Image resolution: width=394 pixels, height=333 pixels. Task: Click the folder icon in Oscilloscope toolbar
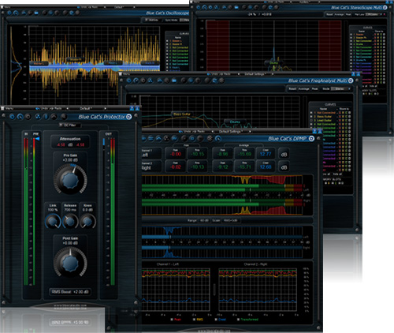click(36, 13)
